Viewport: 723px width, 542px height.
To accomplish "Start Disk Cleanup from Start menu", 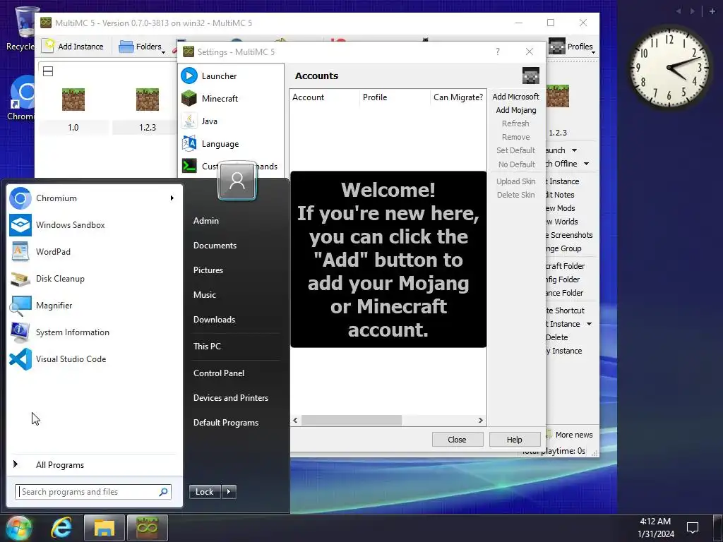I will pyautogui.click(x=95, y=278).
